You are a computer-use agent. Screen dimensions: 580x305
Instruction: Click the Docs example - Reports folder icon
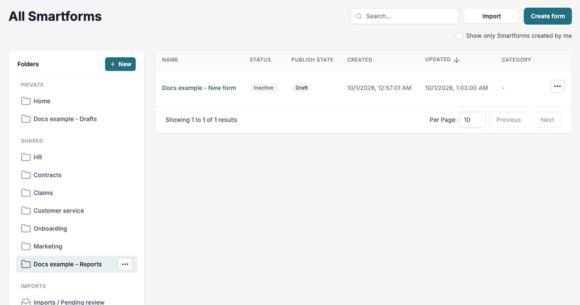click(x=26, y=264)
